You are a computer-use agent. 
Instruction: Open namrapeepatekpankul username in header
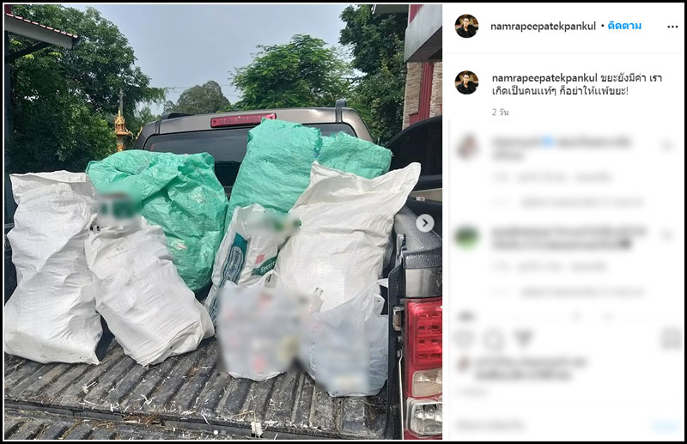(543, 27)
